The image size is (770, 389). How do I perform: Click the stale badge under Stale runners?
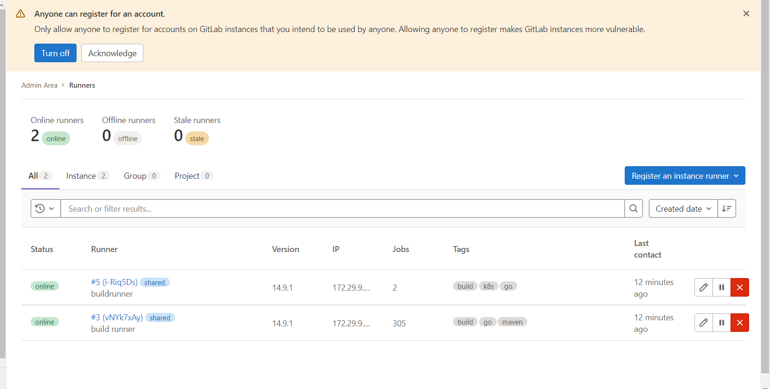(x=197, y=138)
